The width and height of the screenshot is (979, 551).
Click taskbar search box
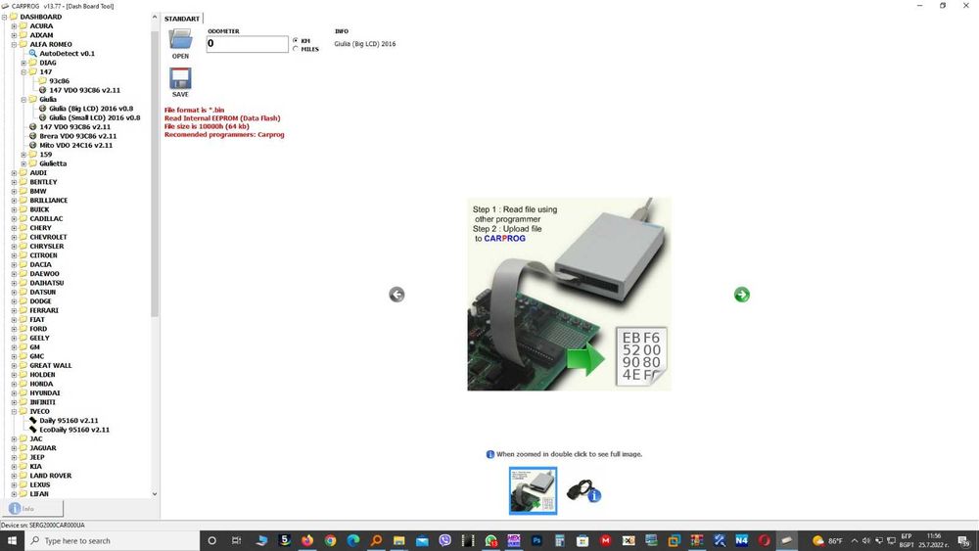point(112,540)
